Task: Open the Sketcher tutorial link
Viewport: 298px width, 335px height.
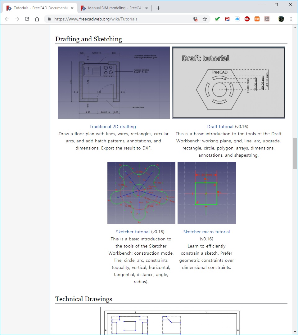Action: pos(133,232)
